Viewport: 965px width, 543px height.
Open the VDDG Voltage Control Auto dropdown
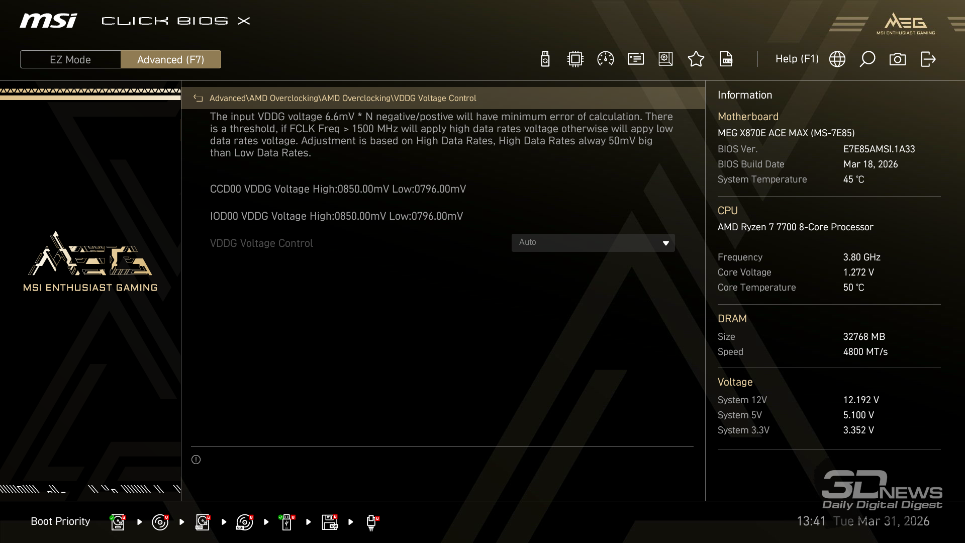[593, 243]
